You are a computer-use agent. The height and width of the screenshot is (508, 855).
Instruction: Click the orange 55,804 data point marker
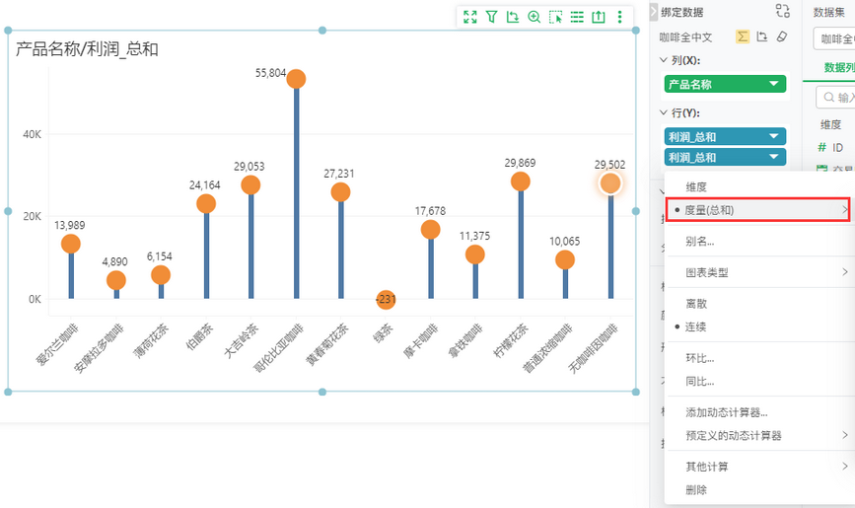click(296, 79)
